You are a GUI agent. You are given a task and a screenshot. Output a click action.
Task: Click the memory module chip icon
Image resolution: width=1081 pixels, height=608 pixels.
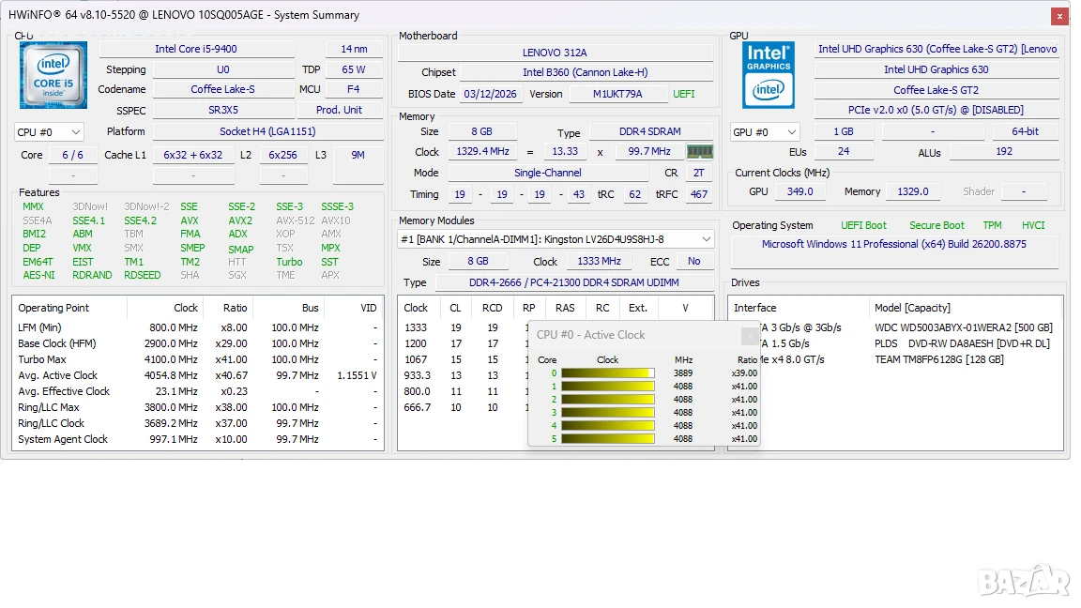[x=700, y=152]
